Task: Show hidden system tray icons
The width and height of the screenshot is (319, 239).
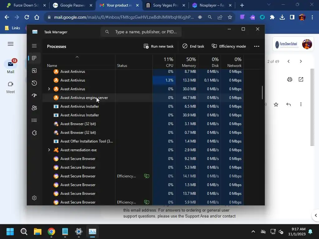Action: tap(253, 232)
